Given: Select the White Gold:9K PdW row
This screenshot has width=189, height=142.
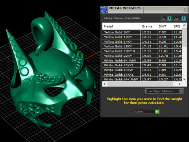Looking at the screenshot, I should (142, 61).
